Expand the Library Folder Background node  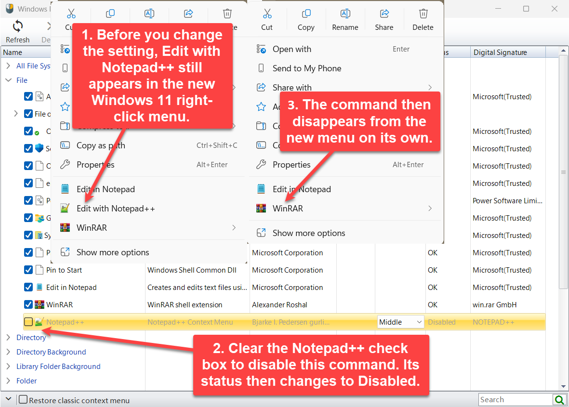point(8,367)
